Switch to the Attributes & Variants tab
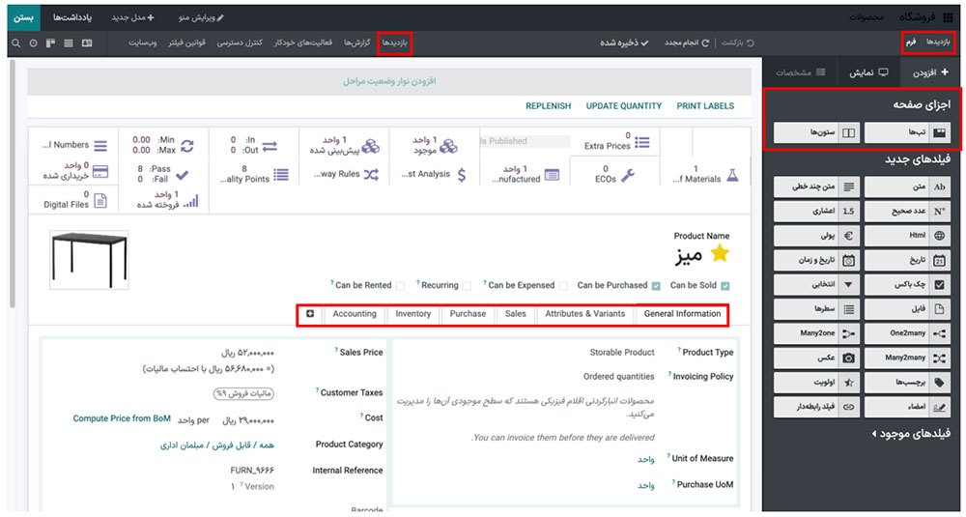 (584, 314)
